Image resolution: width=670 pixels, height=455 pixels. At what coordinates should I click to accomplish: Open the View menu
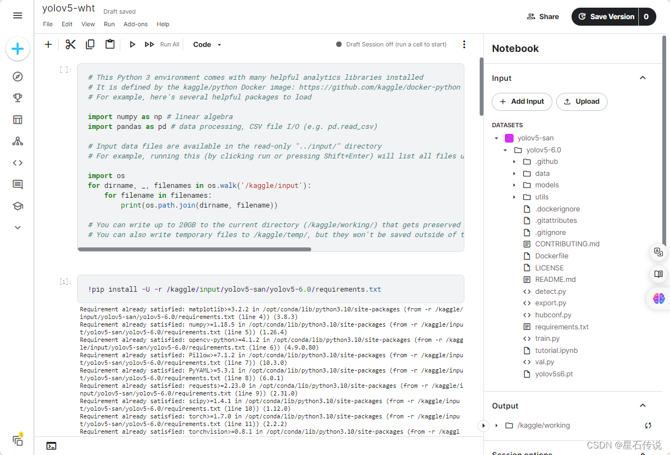coord(88,24)
